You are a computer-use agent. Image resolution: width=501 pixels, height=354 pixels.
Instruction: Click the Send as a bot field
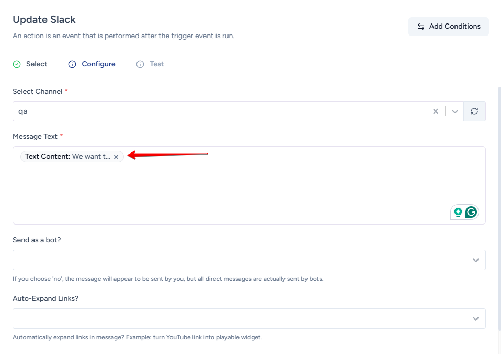point(235,260)
